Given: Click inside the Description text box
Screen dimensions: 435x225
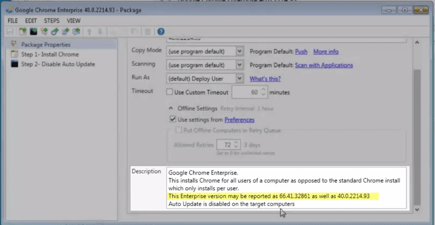Looking at the screenshot, I should point(287,188).
